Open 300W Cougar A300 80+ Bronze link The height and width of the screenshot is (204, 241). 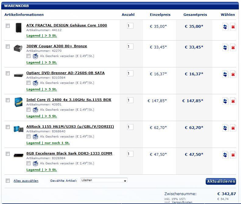click(57, 46)
